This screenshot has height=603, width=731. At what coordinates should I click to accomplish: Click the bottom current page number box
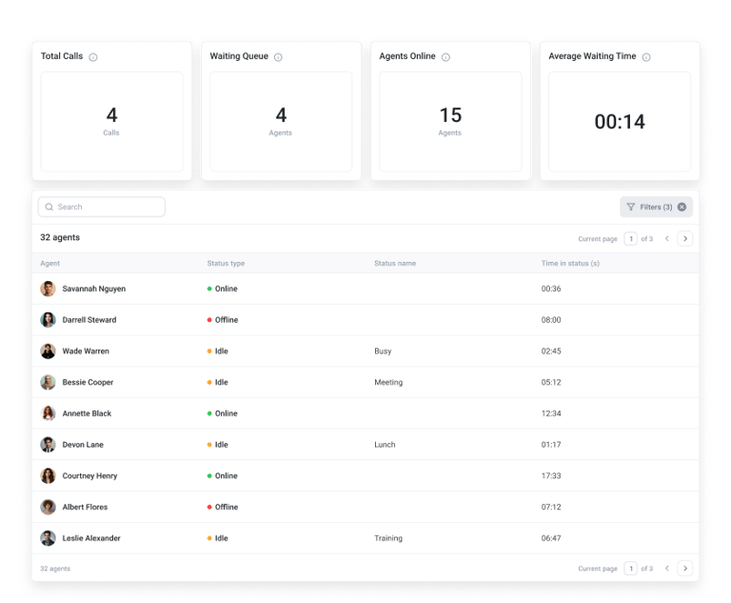[x=630, y=568]
